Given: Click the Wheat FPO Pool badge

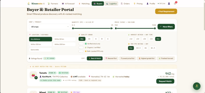Looking at the screenshot, I should [x=75, y=92].
